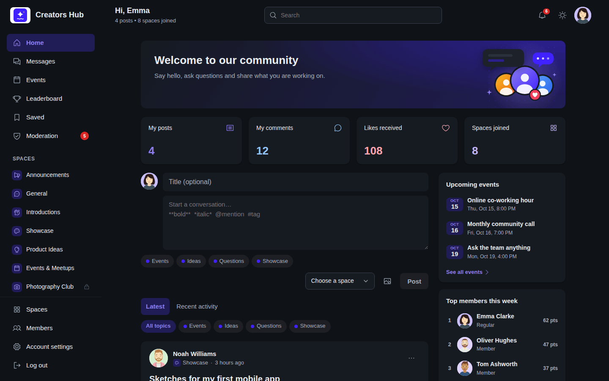Open notifications bell icon

(542, 15)
